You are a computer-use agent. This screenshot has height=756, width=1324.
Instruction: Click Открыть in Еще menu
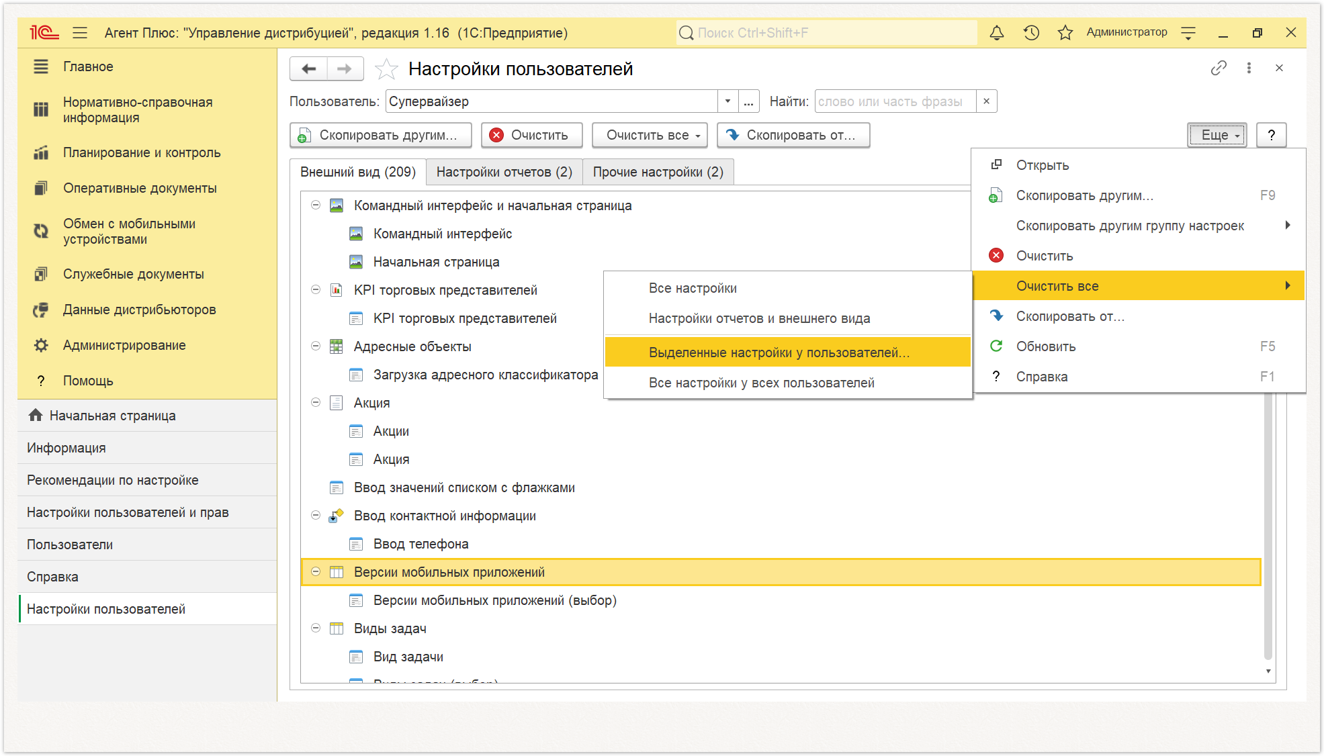(1139, 165)
